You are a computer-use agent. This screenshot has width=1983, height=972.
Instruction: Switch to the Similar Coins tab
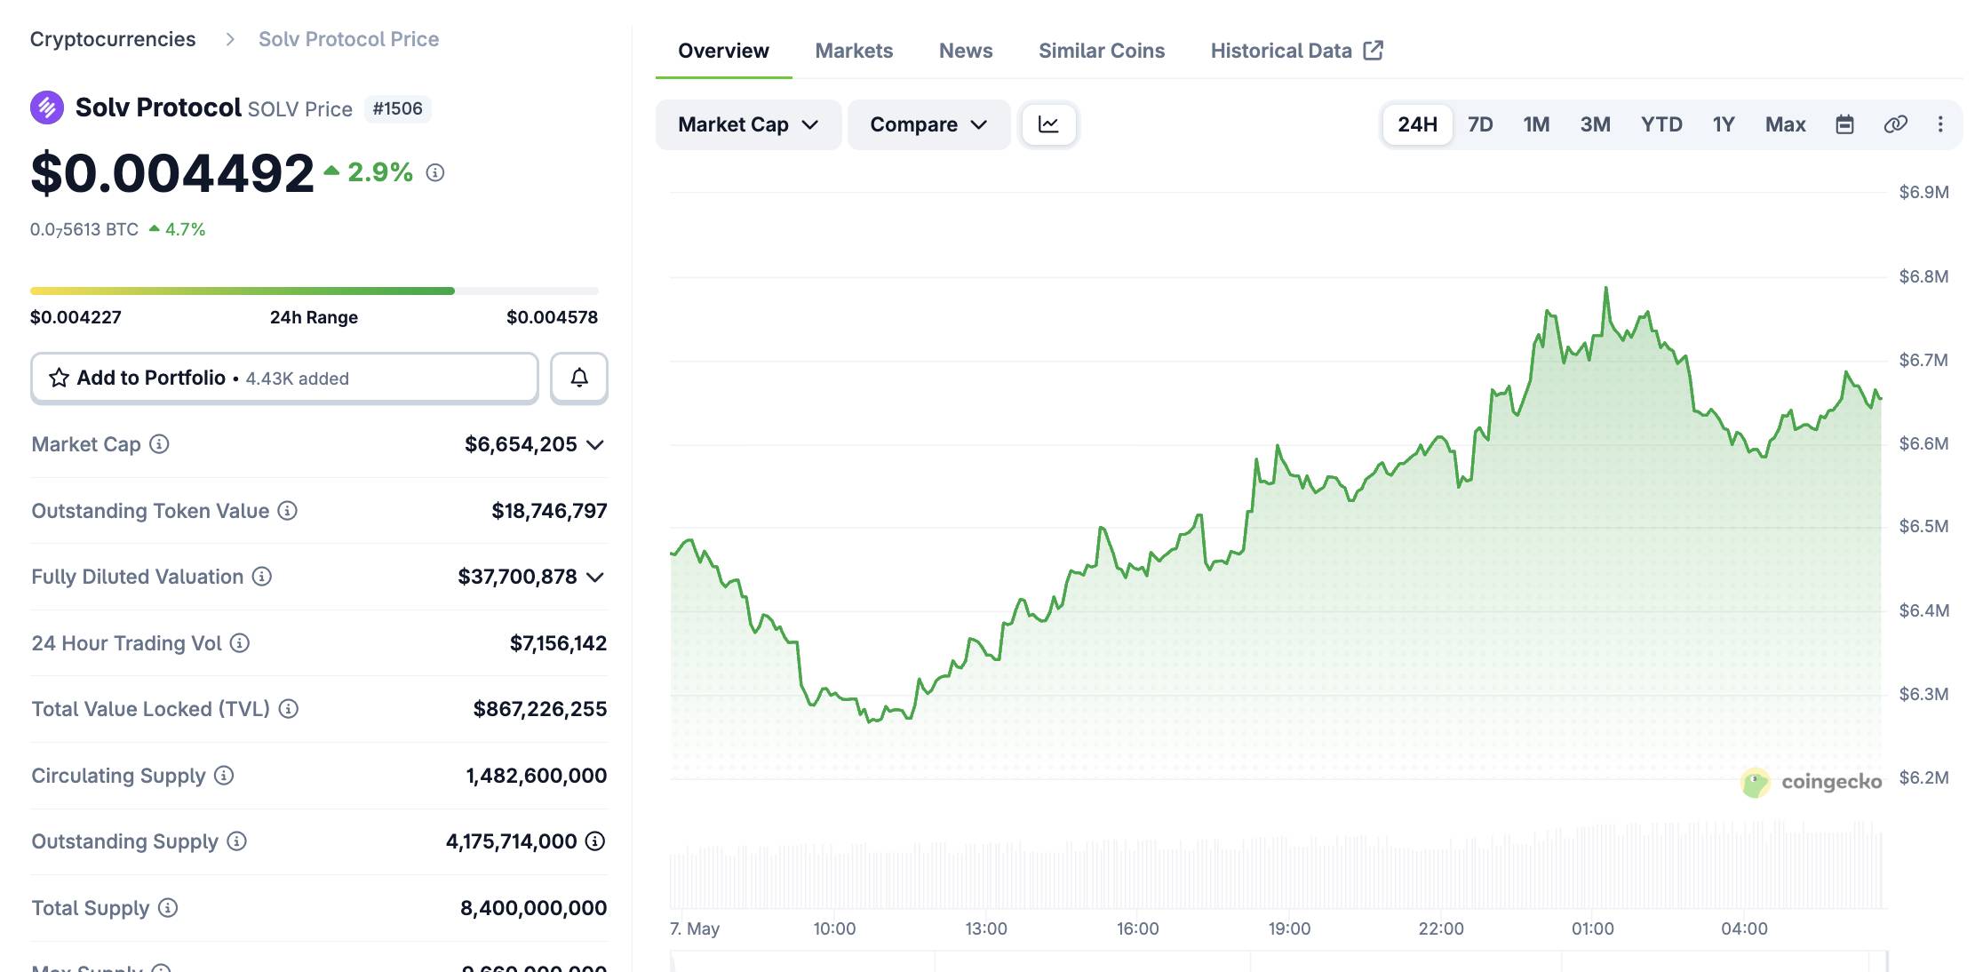[1102, 51]
